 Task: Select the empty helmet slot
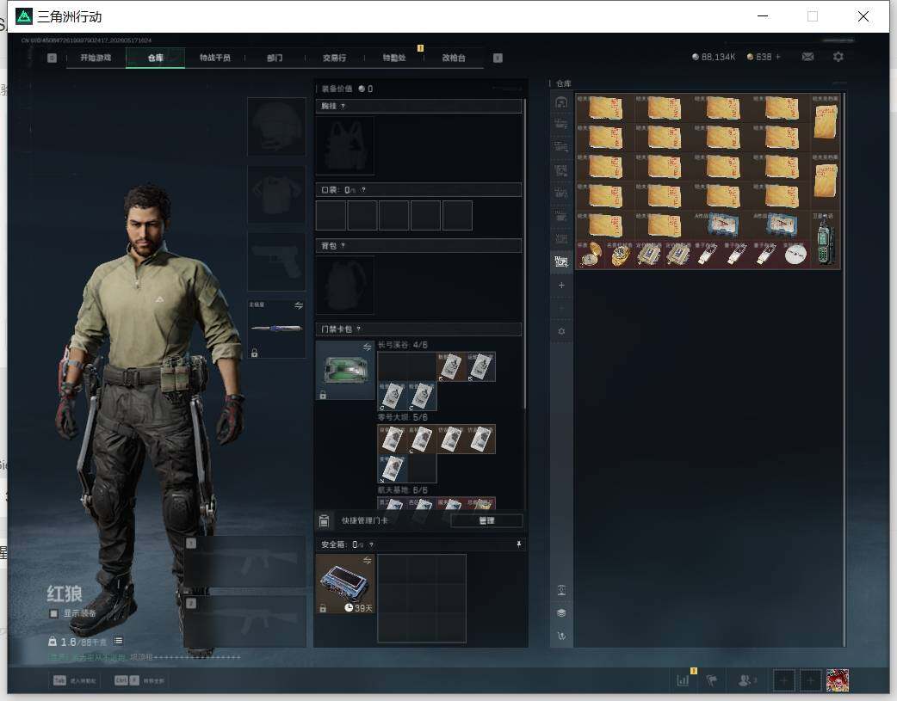coord(276,126)
